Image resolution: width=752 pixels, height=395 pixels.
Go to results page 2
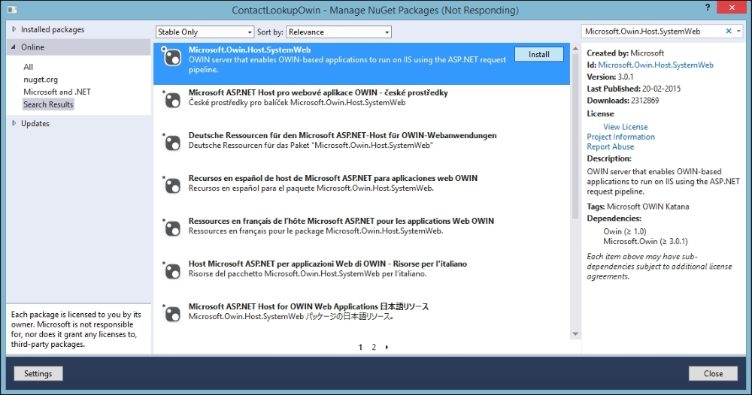coord(374,348)
